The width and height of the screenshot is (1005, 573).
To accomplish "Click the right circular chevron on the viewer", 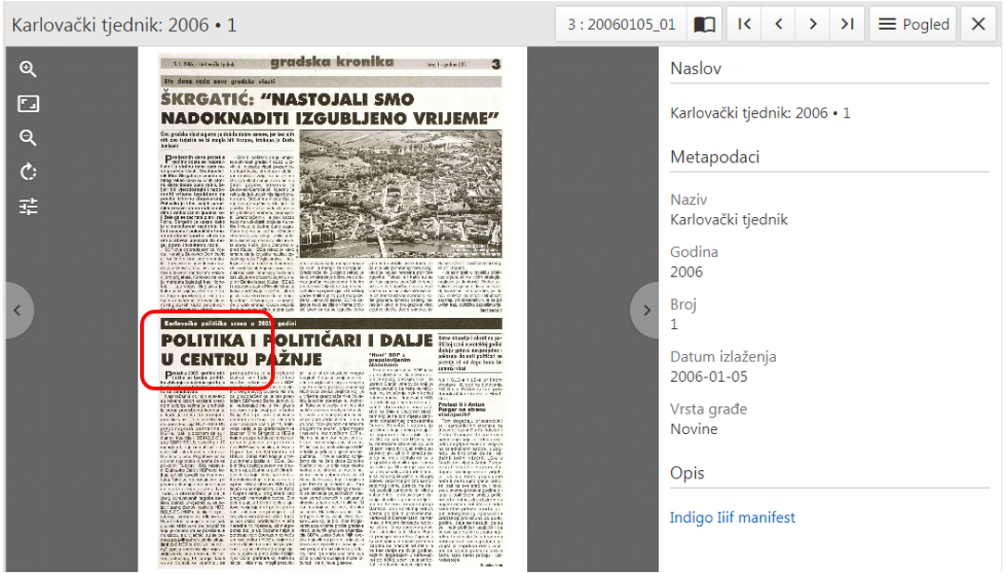I will point(646,310).
